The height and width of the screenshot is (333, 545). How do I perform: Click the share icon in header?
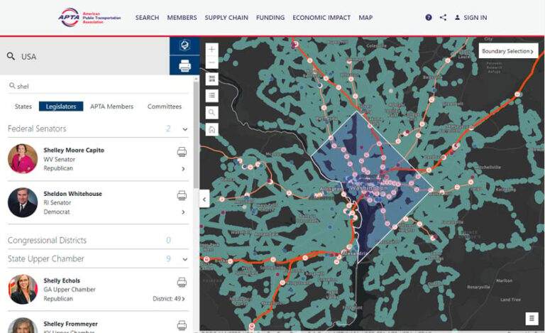click(x=443, y=17)
